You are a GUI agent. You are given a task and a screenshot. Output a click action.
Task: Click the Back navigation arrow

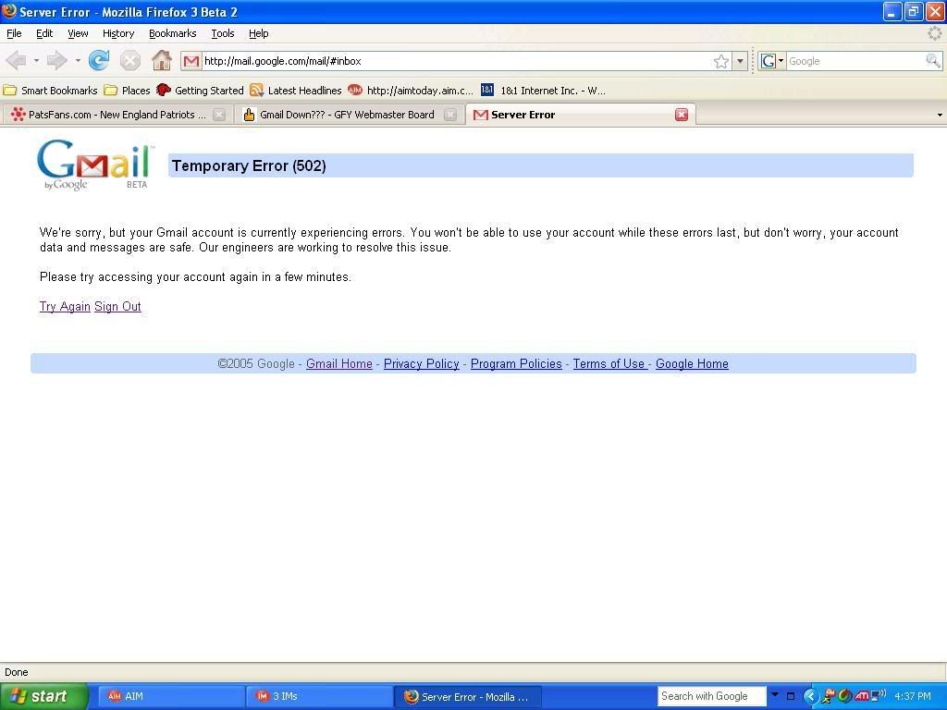(16, 61)
